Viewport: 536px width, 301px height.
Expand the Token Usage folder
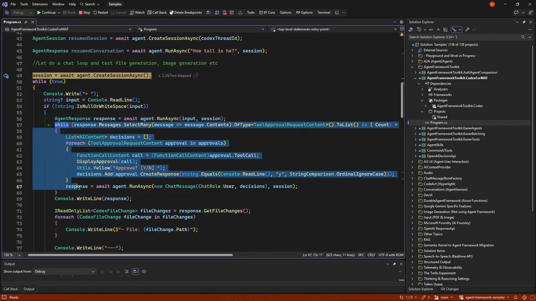(x=412, y=284)
